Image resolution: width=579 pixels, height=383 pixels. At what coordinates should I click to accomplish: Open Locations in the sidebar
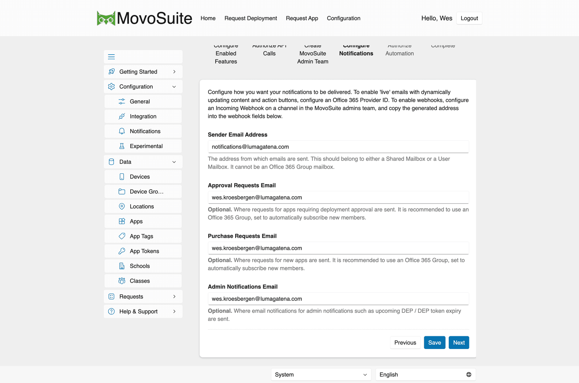click(x=143, y=206)
